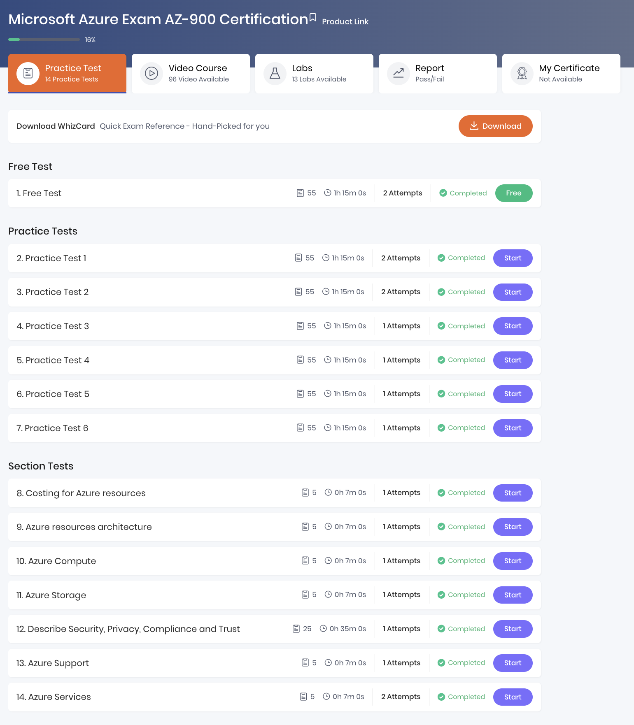Image resolution: width=634 pixels, height=725 pixels.
Task: Click the 25 questions icon for Security, Privacy test
Action: point(296,629)
